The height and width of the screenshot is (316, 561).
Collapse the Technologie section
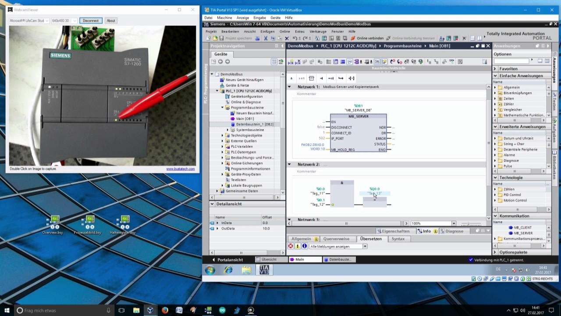(495, 178)
